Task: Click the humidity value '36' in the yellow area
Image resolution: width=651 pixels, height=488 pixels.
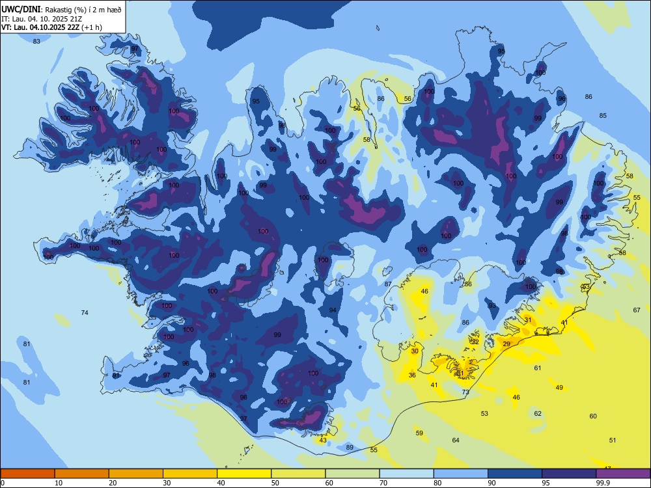Action: click(412, 375)
